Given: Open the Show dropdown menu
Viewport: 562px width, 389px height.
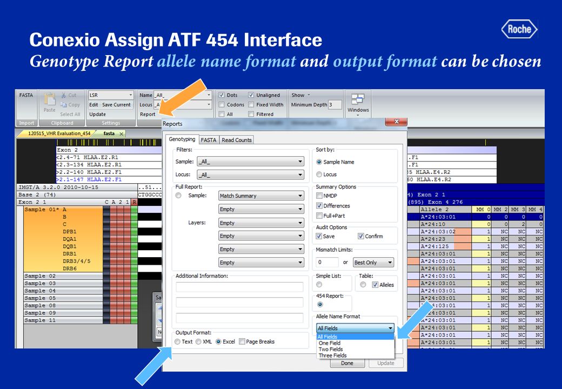Looking at the screenshot, I should 300,95.
